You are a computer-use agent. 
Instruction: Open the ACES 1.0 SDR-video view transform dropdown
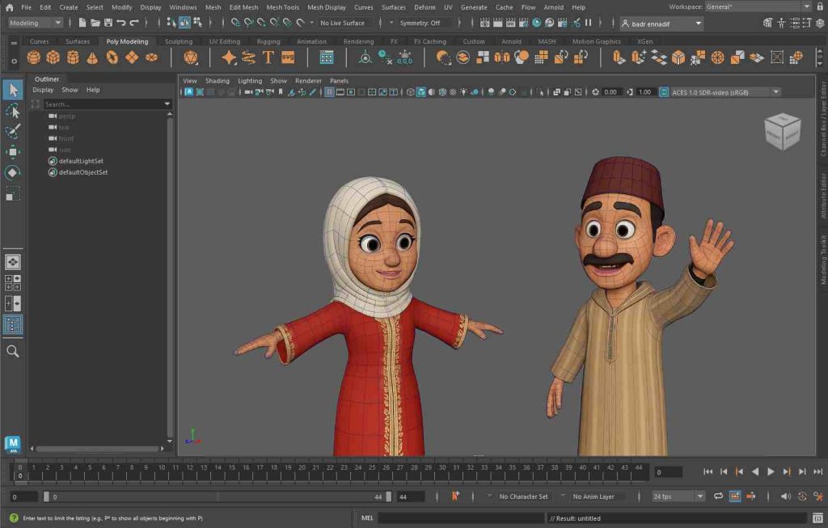tap(725, 92)
